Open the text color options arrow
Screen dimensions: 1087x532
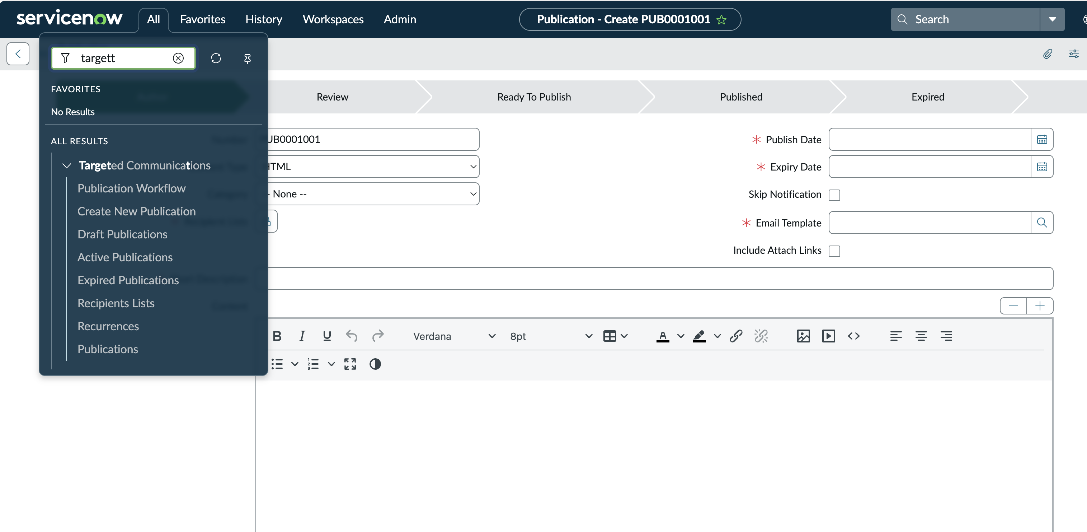(x=681, y=336)
